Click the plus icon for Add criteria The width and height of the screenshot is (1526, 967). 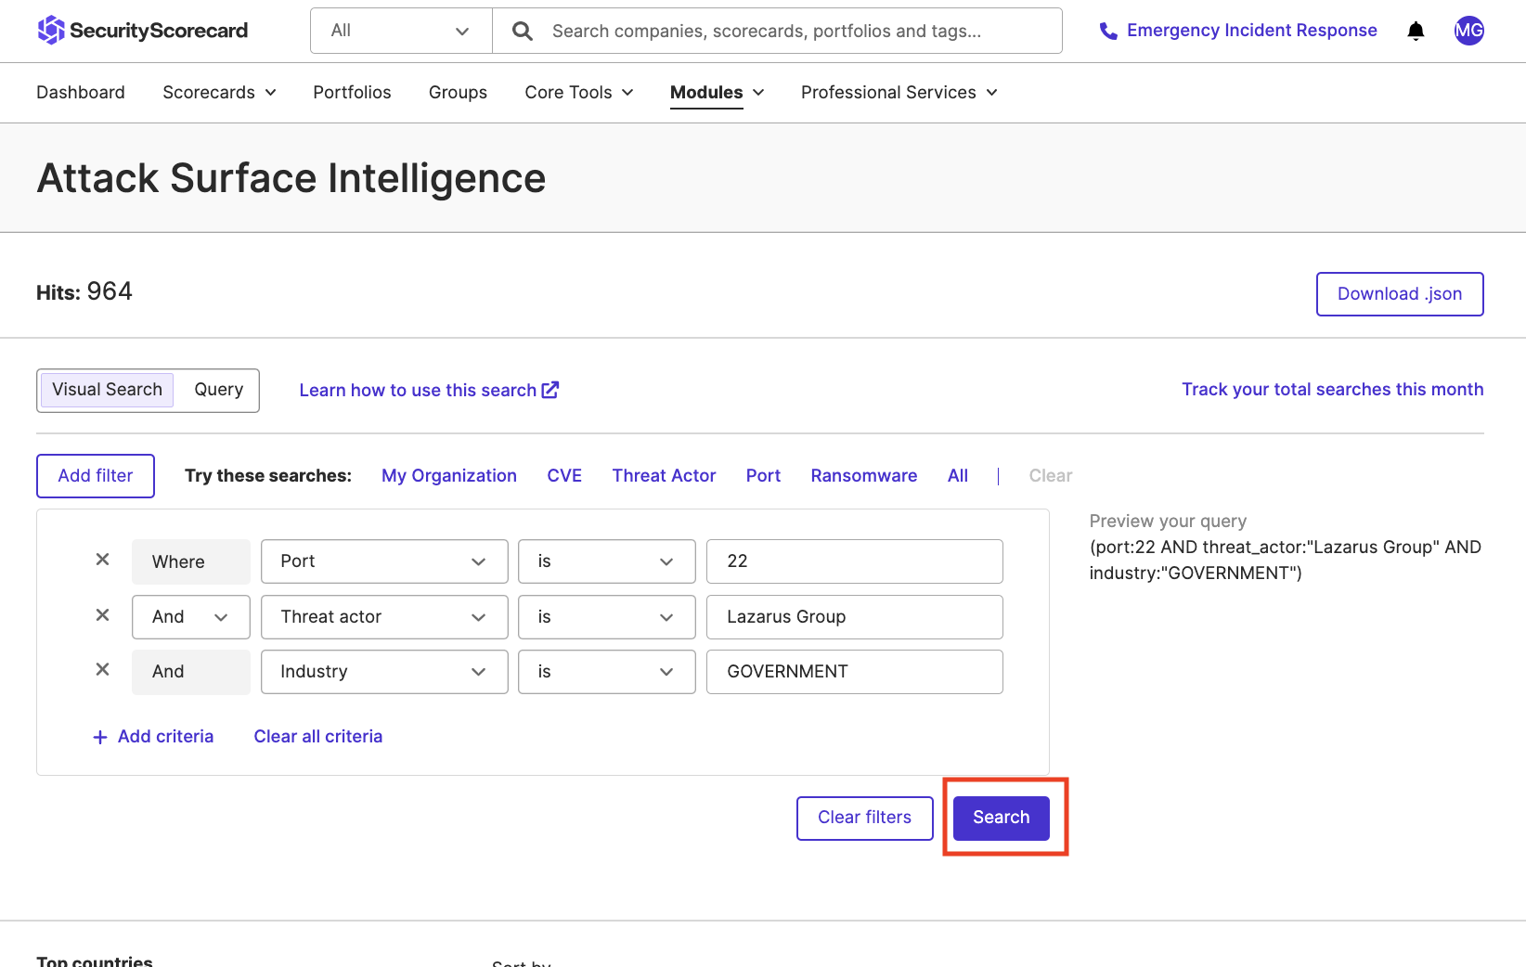(x=100, y=737)
